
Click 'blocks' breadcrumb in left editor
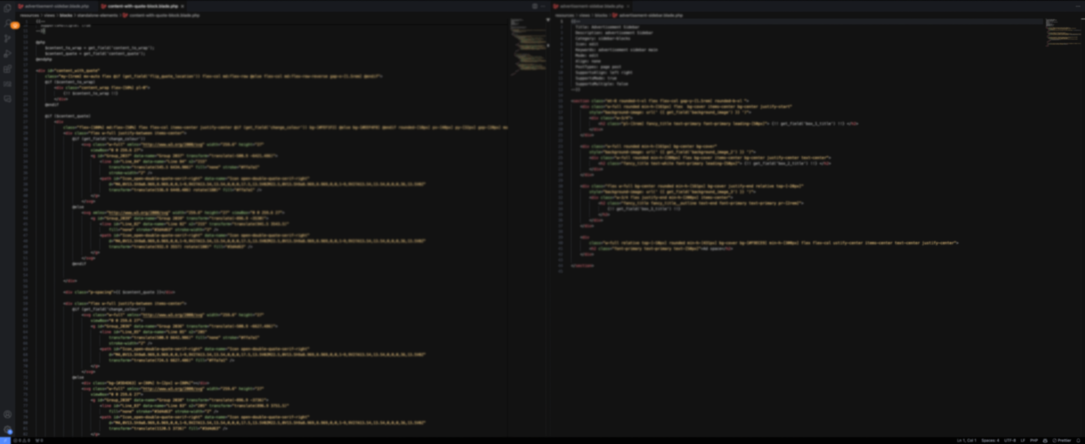pos(66,15)
